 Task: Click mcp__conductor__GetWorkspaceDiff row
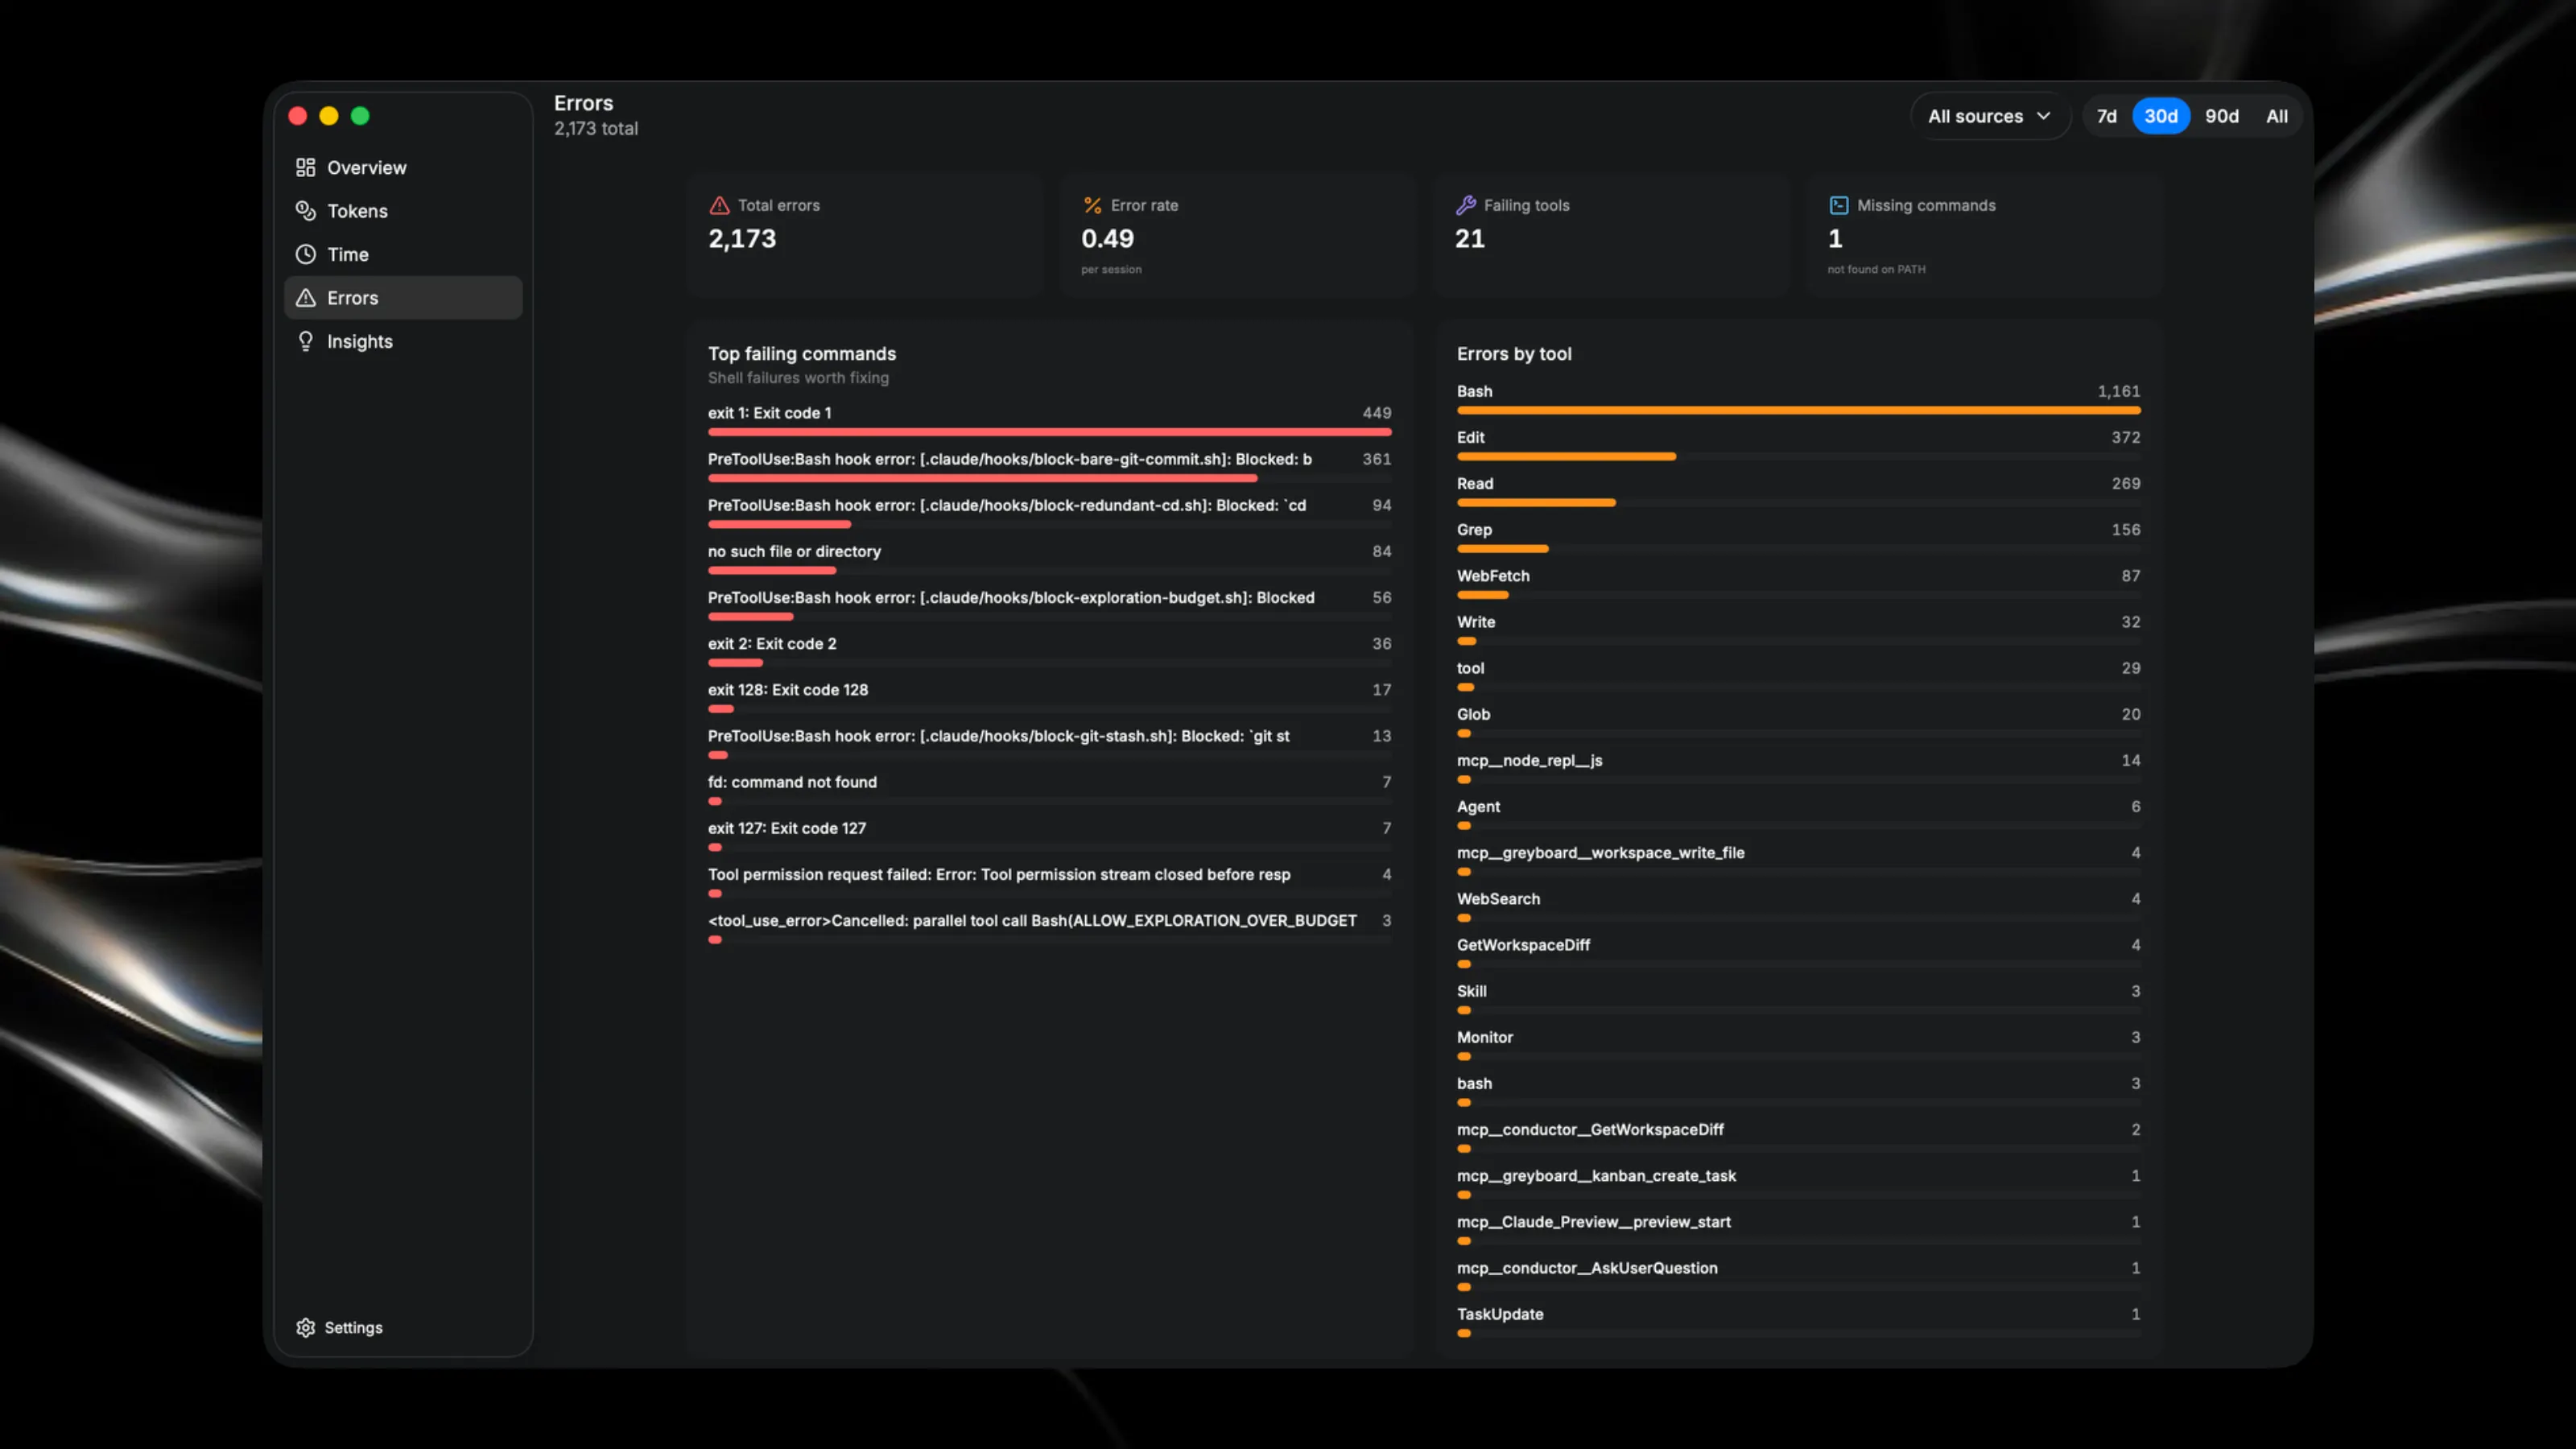coord(1798,1137)
